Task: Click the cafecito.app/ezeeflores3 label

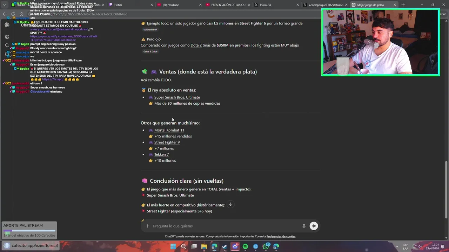Action: (x=35, y=246)
